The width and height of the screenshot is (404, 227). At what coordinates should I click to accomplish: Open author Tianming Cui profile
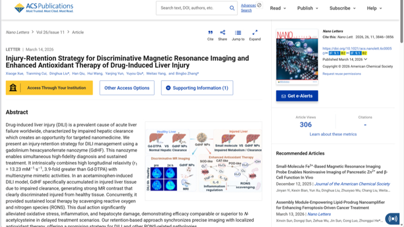(x=36, y=73)
